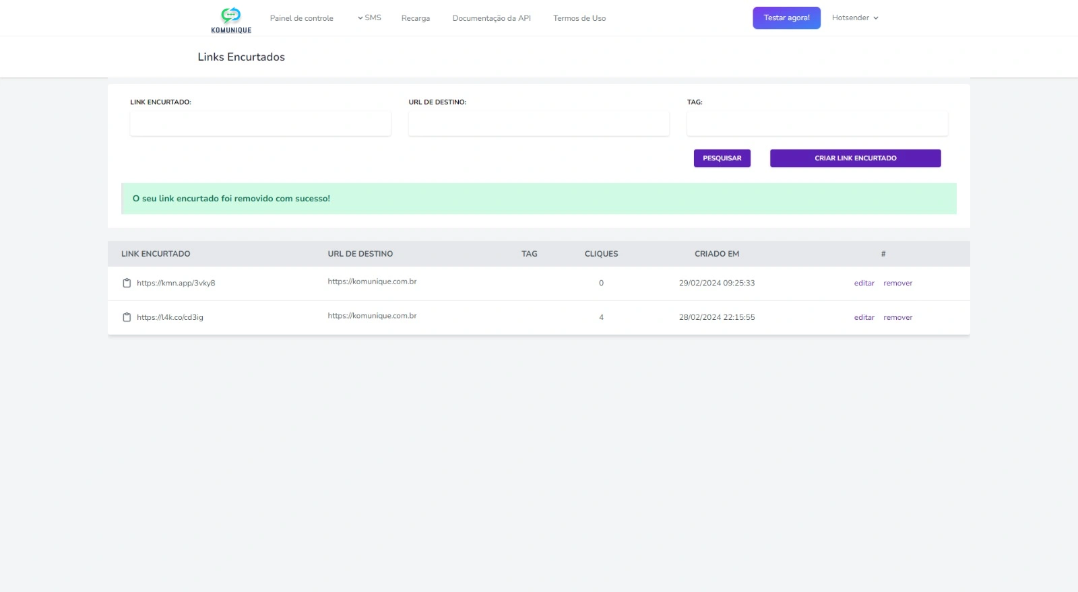Remove the l4k.co/cd3ig link

pos(897,318)
